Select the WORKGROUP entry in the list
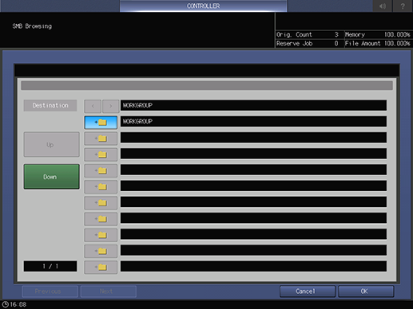 (x=253, y=122)
